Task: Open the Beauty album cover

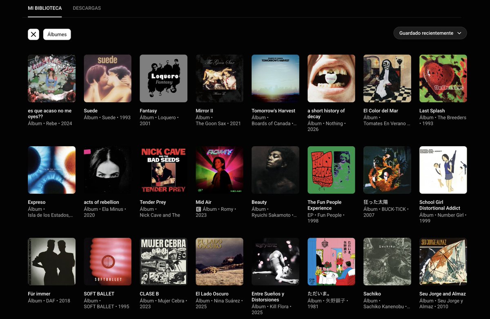Action: coord(276,170)
